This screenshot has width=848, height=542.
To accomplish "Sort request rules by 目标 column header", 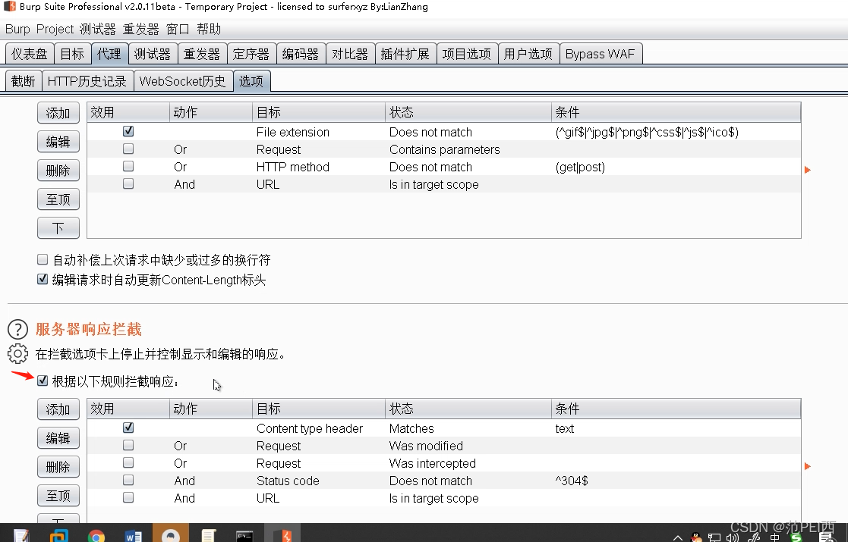I will (319, 112).
